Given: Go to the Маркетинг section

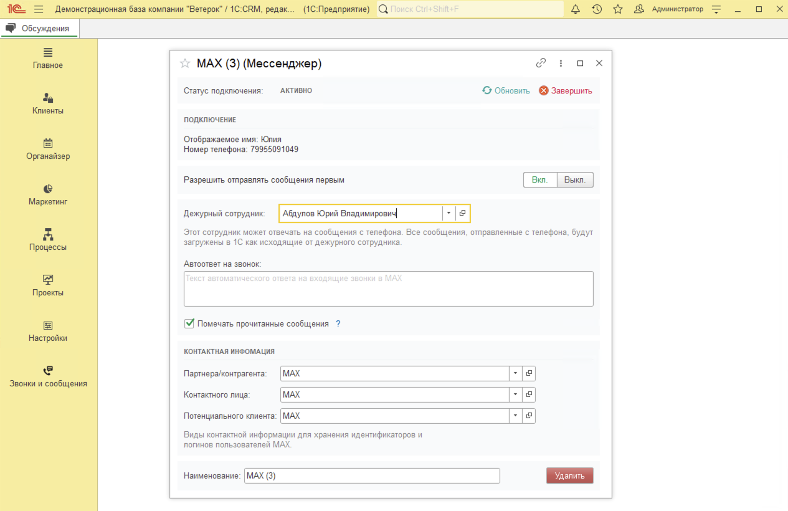Looking at the screenshot, I should 48,194.
